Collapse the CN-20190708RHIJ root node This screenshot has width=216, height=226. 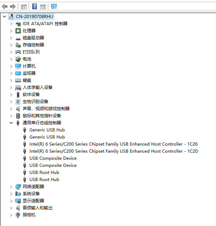tap(5, 17)
